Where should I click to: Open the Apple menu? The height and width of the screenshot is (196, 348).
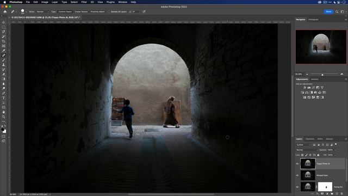coord(4,2)
